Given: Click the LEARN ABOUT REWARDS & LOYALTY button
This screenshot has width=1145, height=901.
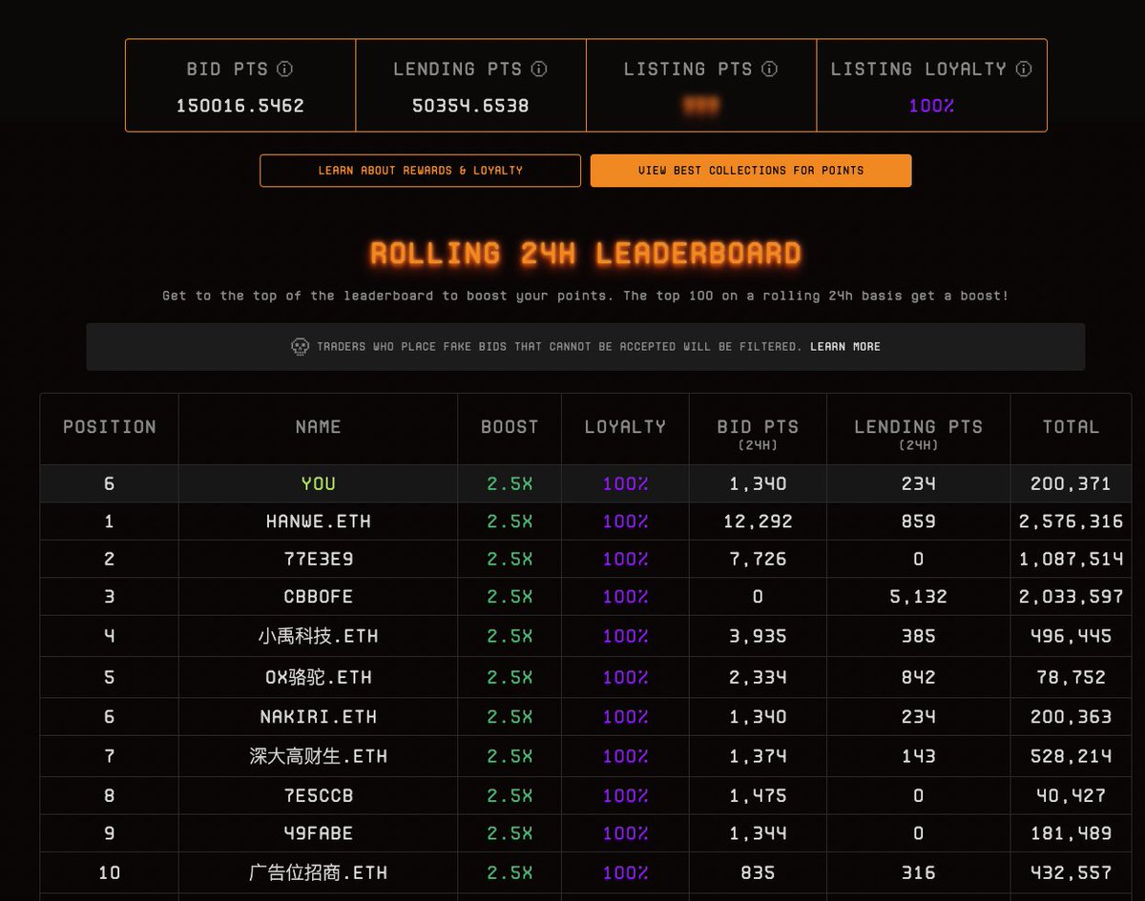Looking at the screenshot, I should (420, 170).
